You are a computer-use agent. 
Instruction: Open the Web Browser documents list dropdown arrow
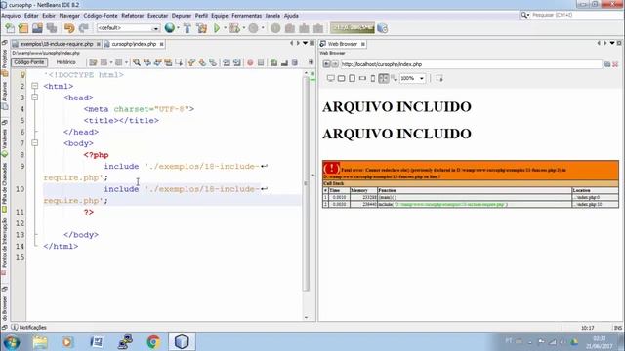(612, 43)
